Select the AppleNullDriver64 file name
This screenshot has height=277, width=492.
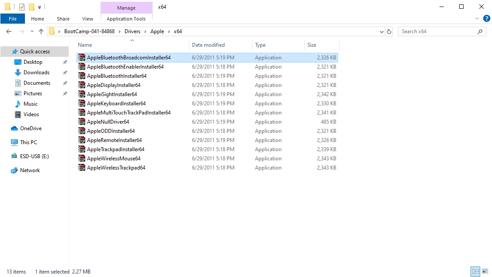coord(108,121)
